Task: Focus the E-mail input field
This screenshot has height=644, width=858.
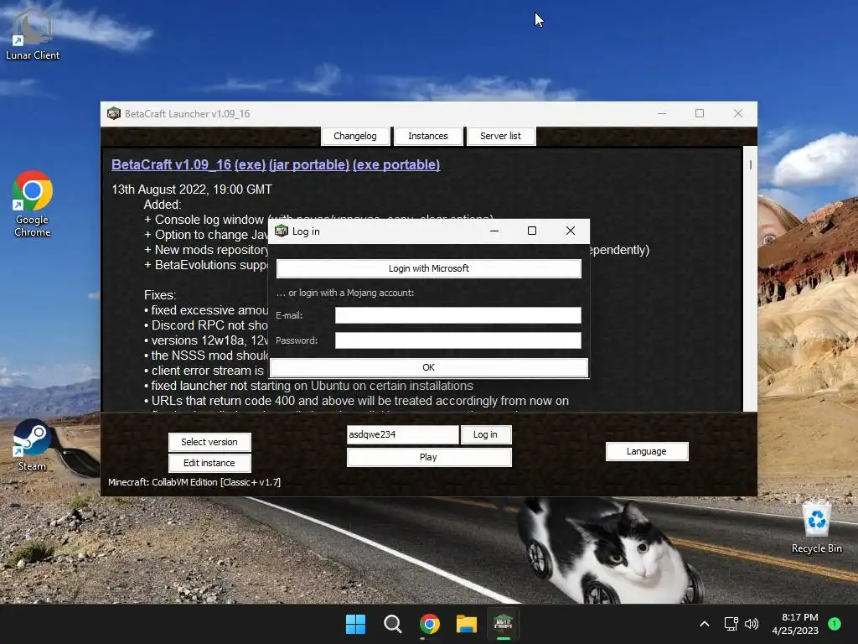Action: pos(458,315)
